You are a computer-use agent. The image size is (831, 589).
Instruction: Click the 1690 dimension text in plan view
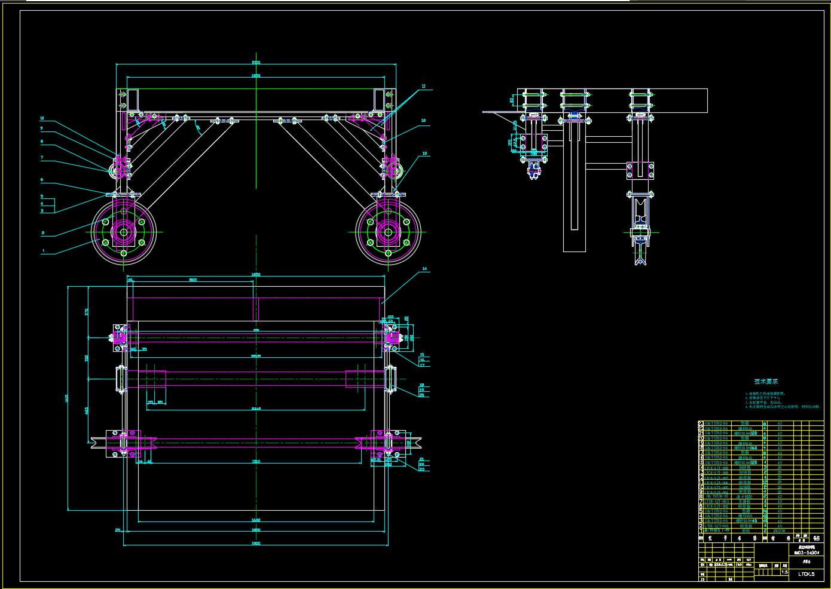256,520
